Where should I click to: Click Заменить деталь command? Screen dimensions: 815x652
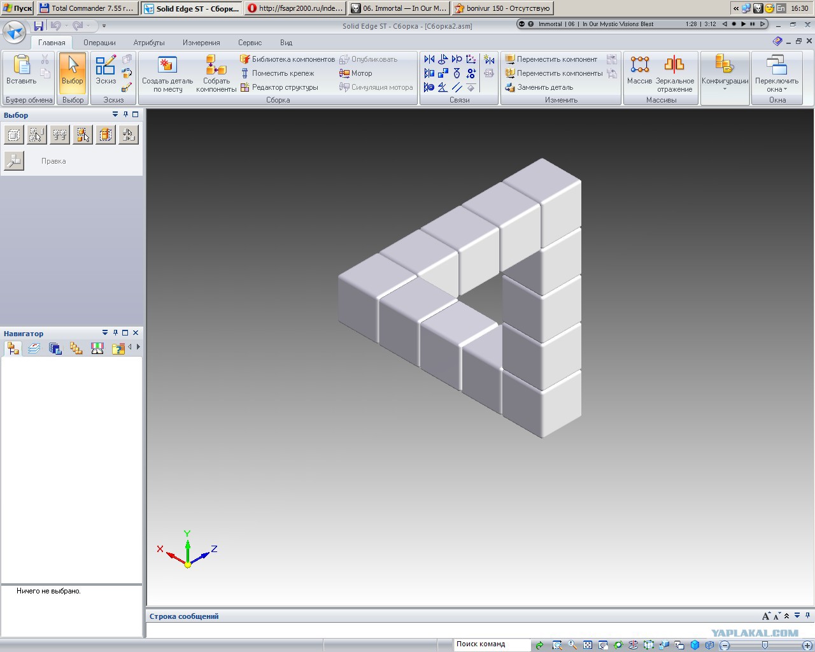click(539, 87)
